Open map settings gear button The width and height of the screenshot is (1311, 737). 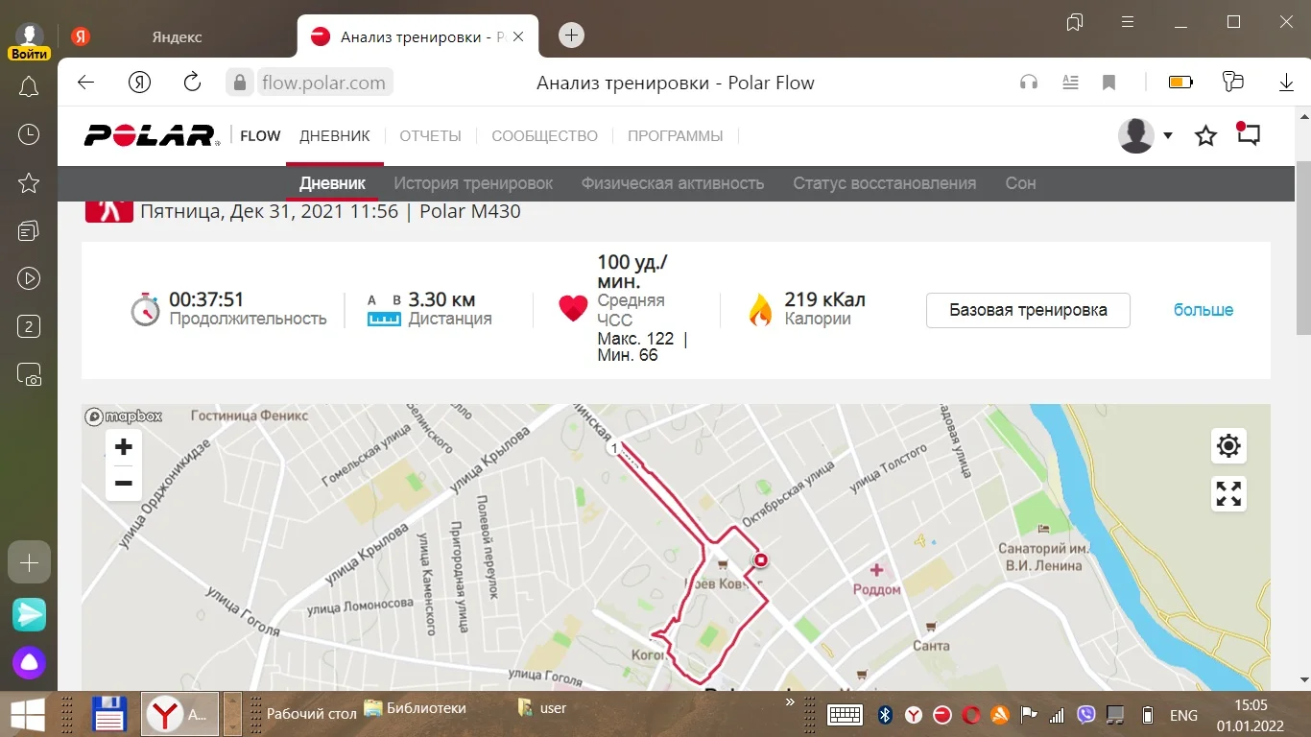[x=1228, y=446]
